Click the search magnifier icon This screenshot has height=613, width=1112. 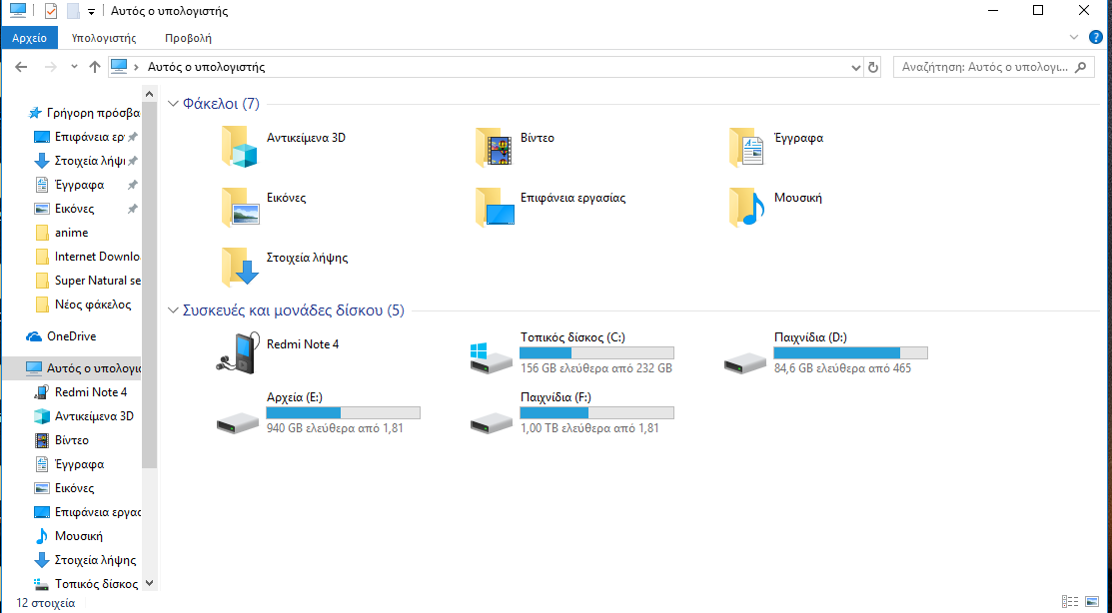(x=1080, y=67)
